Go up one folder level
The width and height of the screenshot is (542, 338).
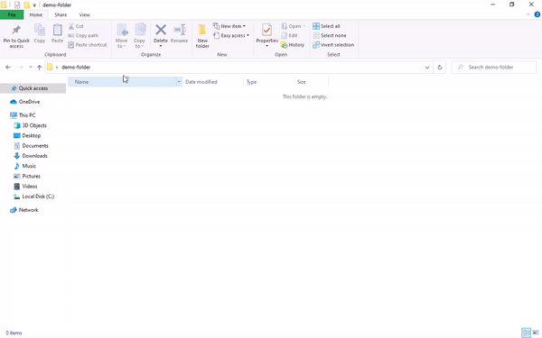(39, 68)
